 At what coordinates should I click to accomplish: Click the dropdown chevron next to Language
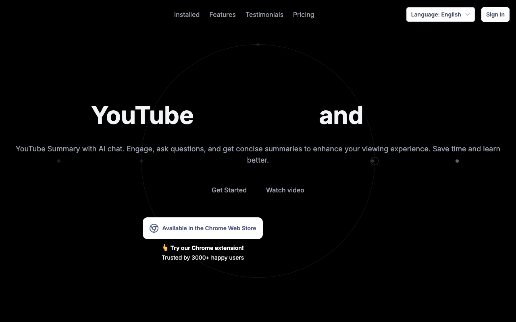[x=468, y=14]
